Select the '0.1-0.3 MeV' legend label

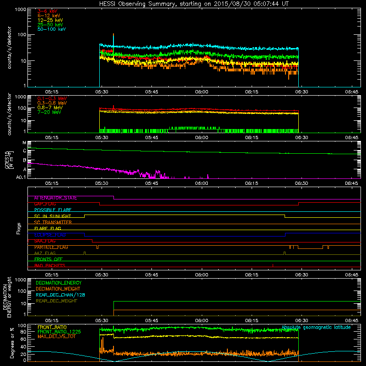[52, 98]
